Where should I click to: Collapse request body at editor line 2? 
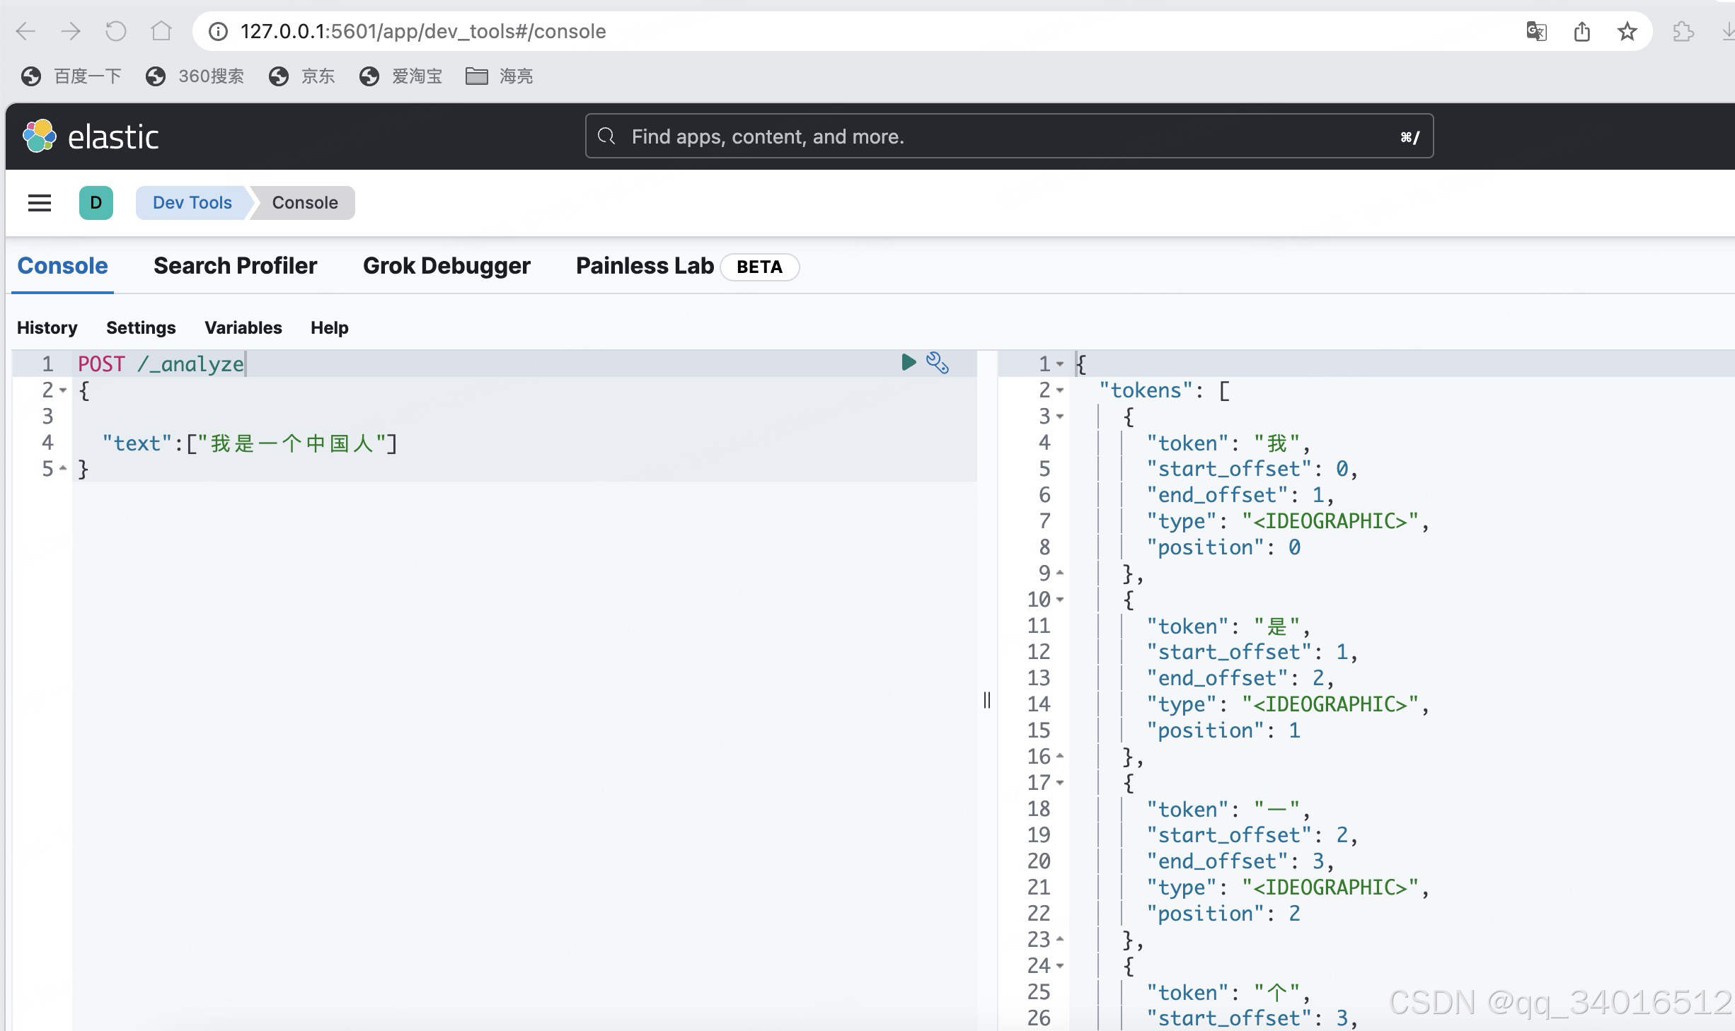pos(63,390)
